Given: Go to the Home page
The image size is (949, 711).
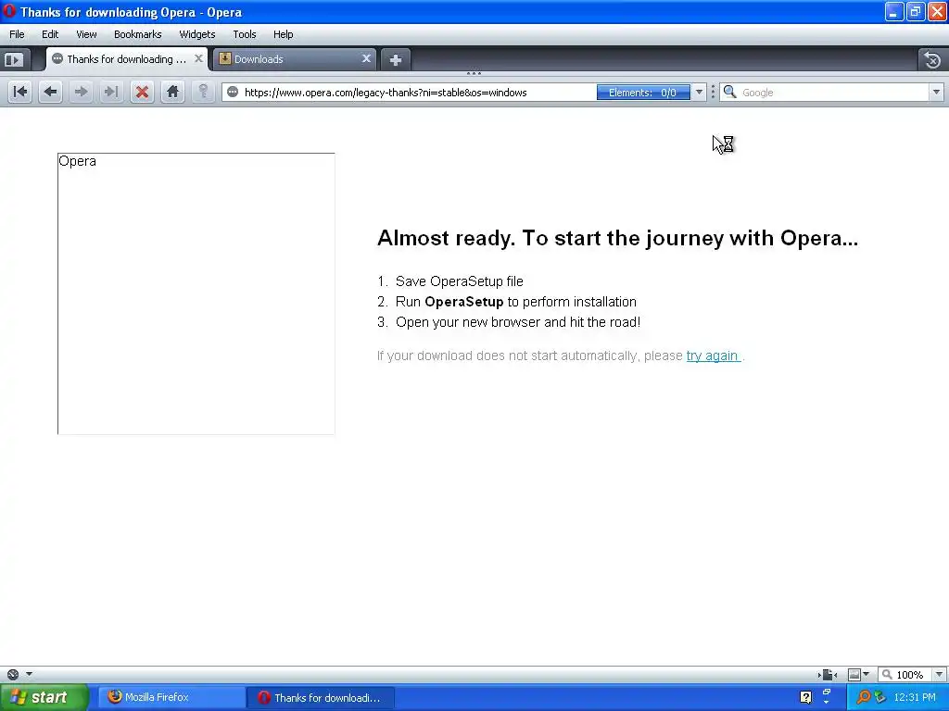Looking at the screenshot, I should pos(172,92).
